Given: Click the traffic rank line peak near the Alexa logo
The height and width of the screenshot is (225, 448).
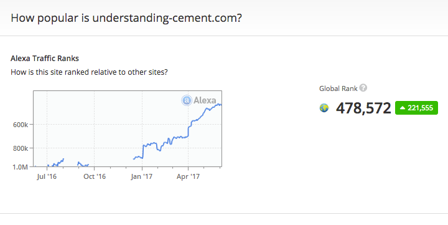Looking at the screenshot, I should [x=219, y=105].
